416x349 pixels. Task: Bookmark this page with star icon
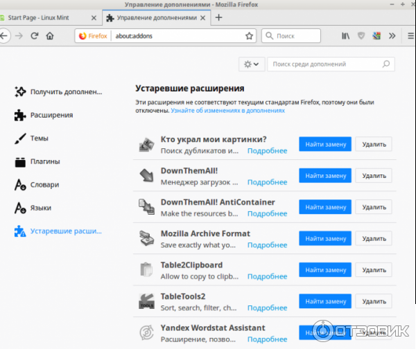(x=249, y=36)
